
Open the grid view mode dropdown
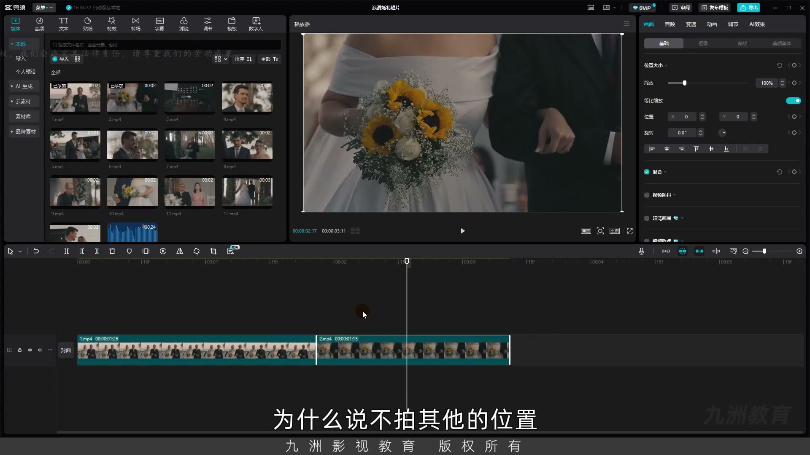(221, 59)
